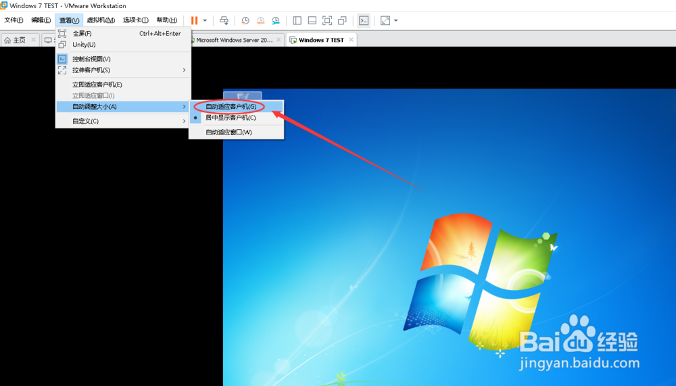The width and height of the screenshot is (676, 386).
Task: Click the VMware icon in title bar
Action: [4, 5]
